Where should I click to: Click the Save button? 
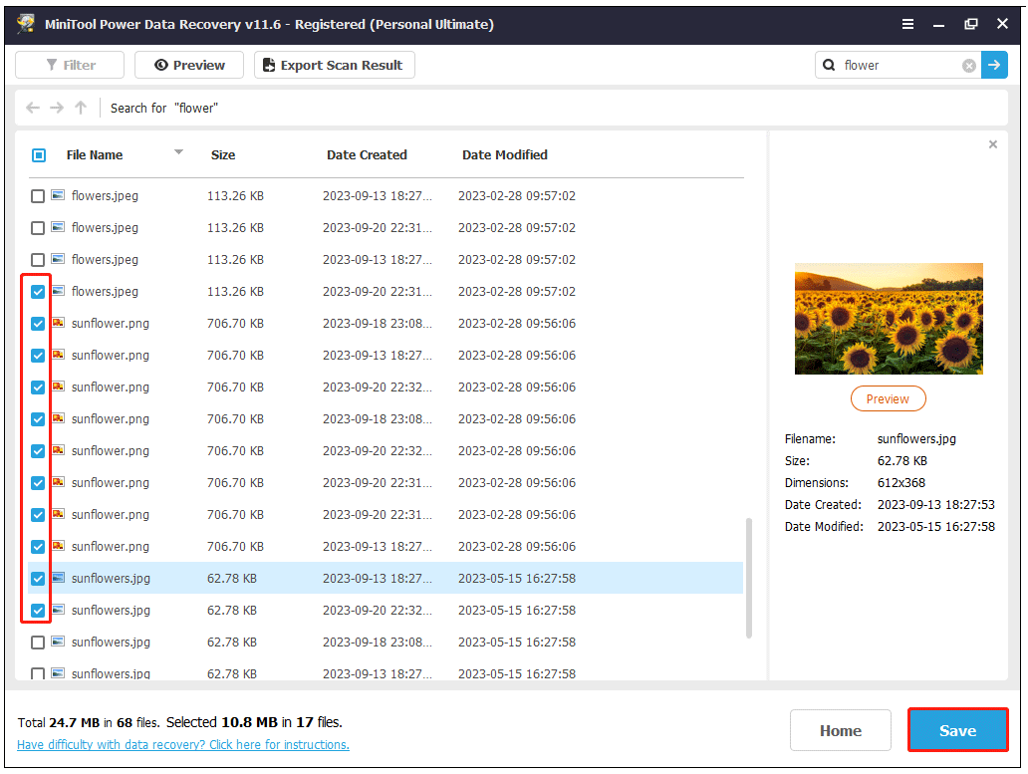pos(958,730)
